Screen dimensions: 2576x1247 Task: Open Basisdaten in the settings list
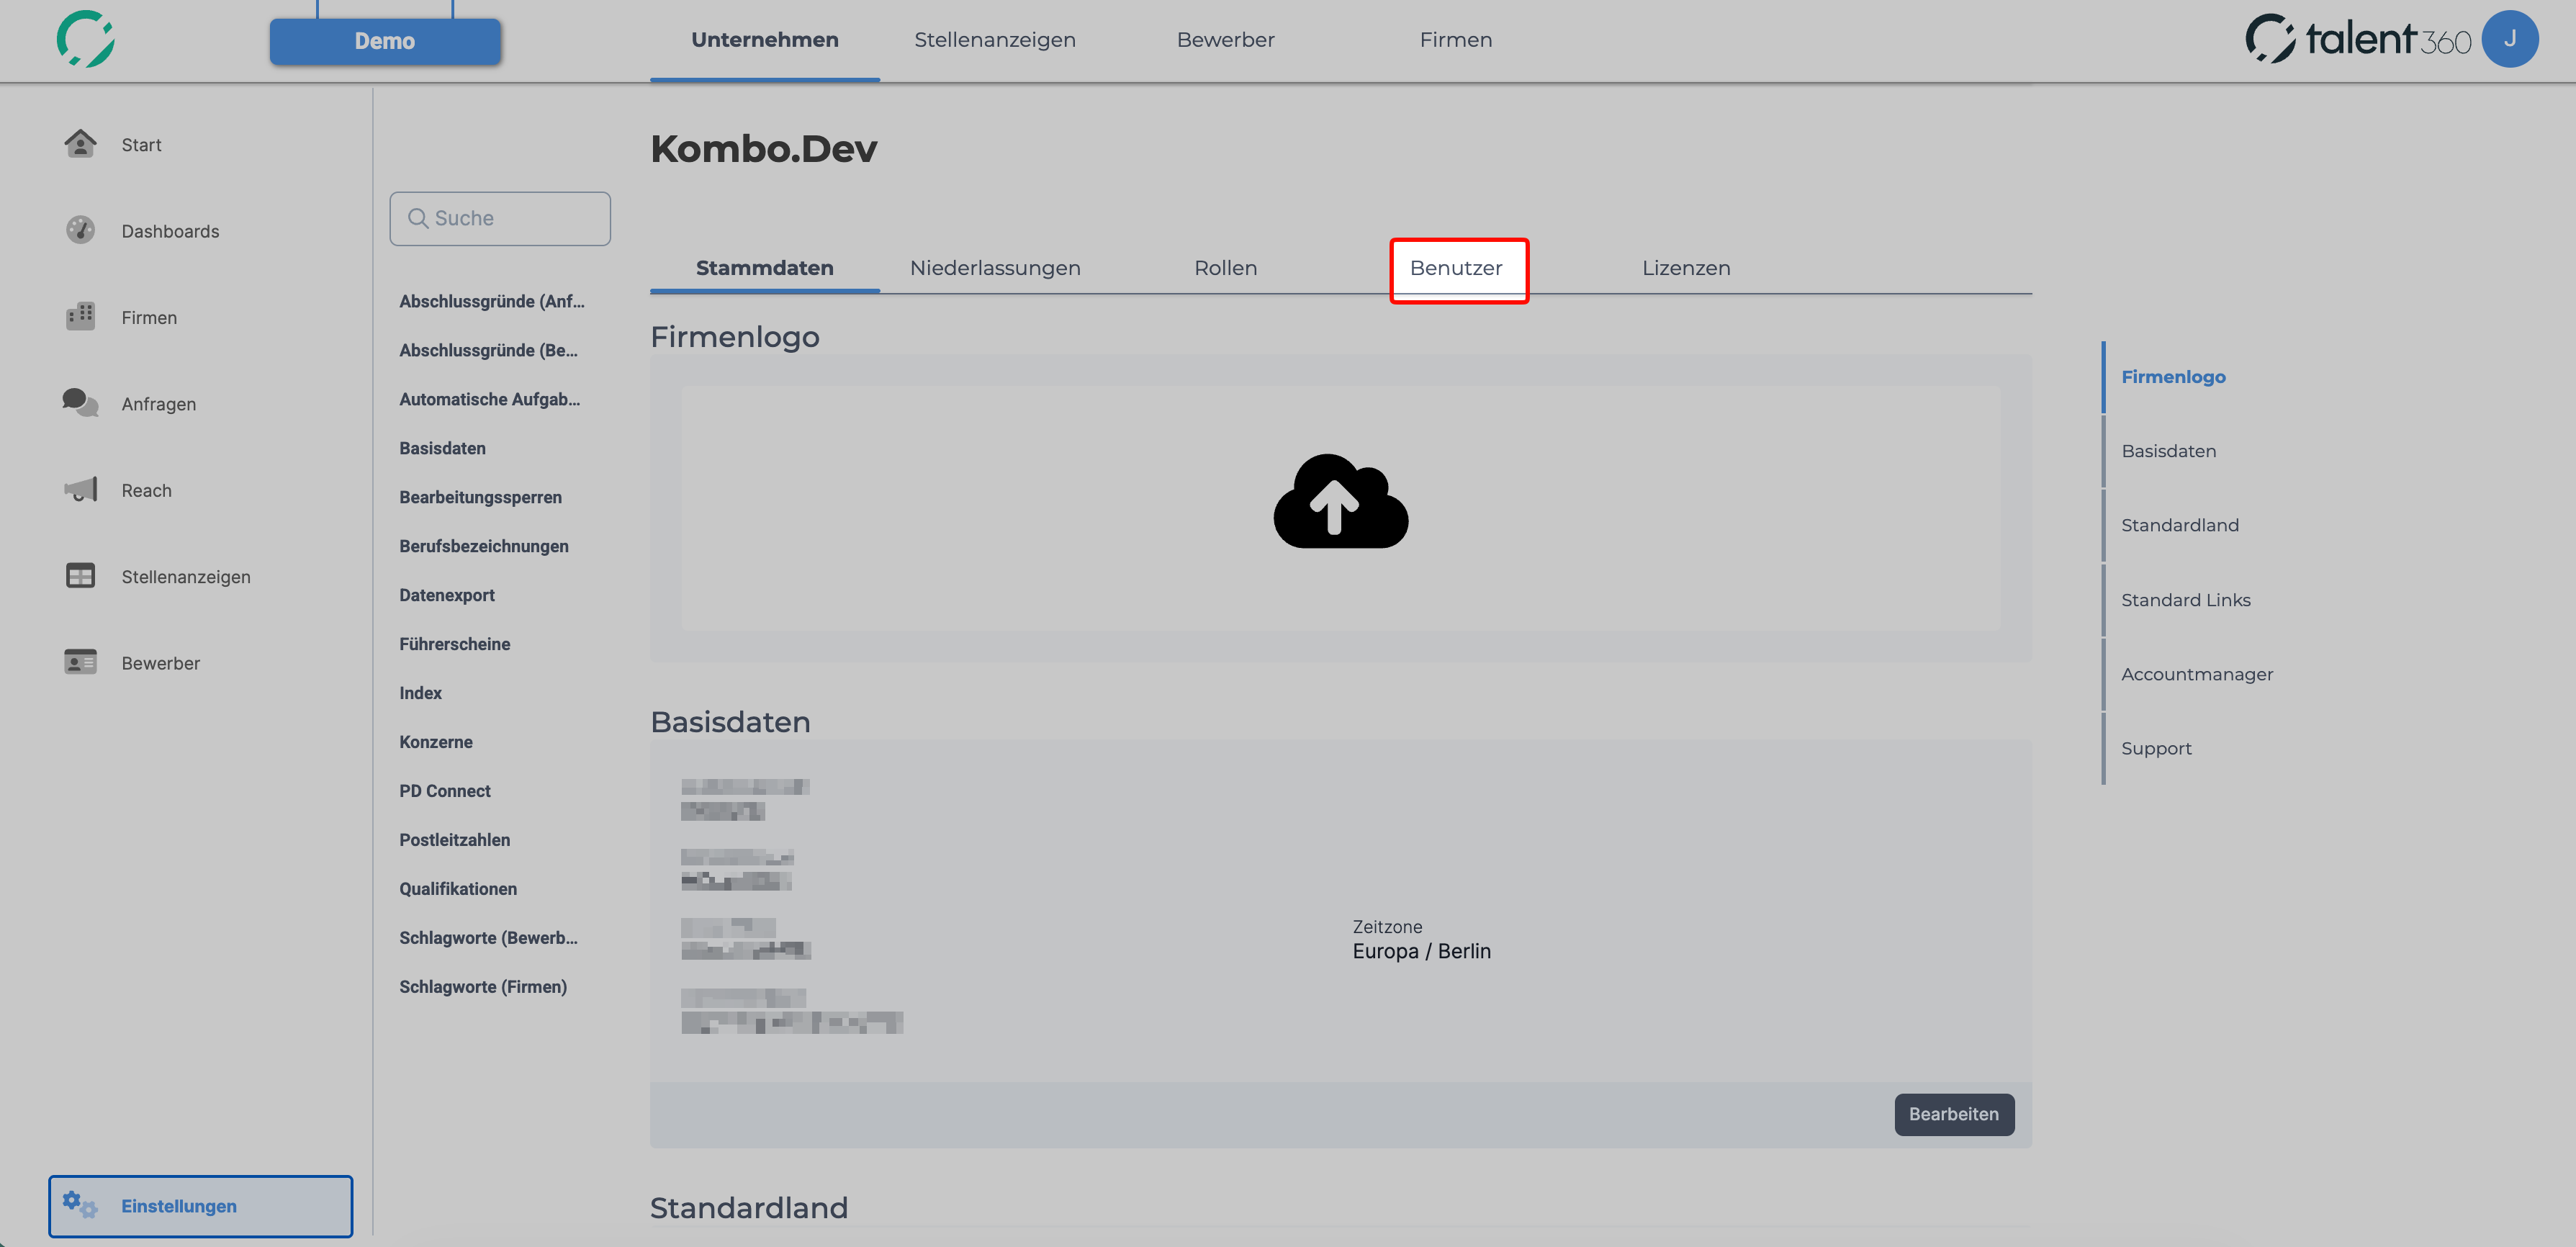[443, 448]
